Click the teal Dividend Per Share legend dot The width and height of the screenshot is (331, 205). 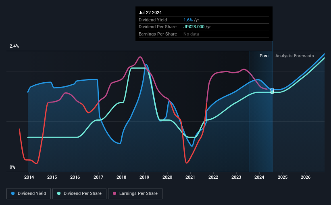tap(59, 193)
